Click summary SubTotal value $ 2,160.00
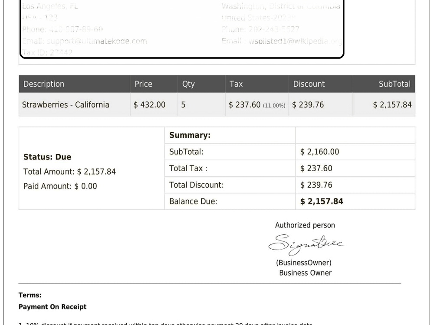Screen dimensions: 434x325 (319, 152)
